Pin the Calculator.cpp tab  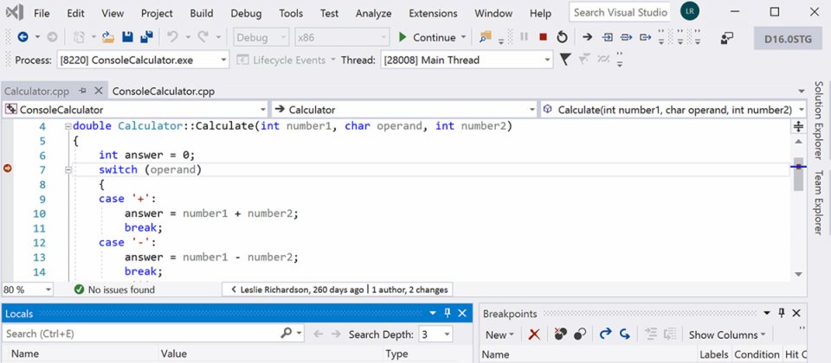tap(82, 91)
